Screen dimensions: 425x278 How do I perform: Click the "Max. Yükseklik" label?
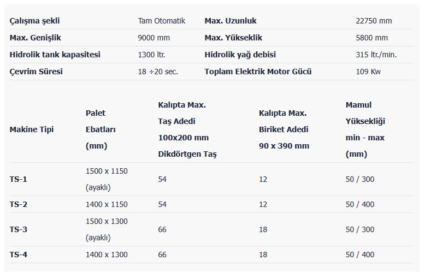pyautogui.click(x=233, y=38)
